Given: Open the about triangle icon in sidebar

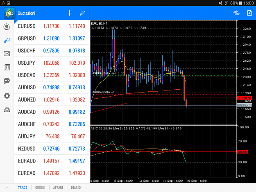Looking at the screenshot, I should click(7, 109).
